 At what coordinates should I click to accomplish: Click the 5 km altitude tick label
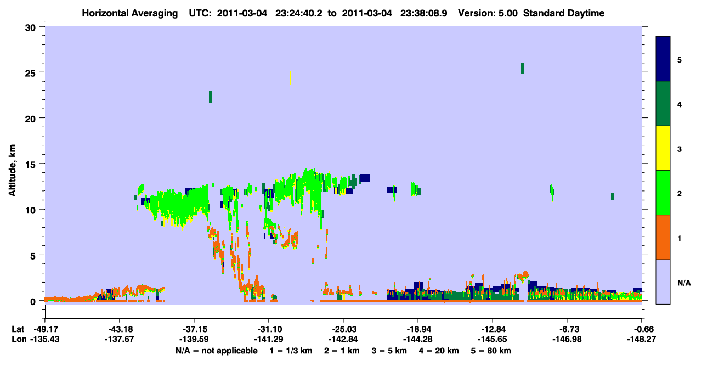34,255
